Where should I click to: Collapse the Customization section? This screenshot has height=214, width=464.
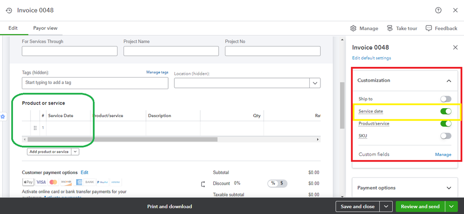pyautogui.click(x=449, y=81)
